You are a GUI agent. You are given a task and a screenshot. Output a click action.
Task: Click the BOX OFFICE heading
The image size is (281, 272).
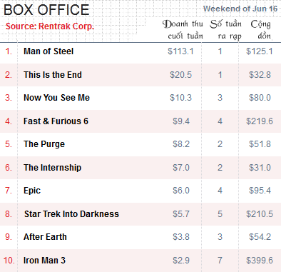pyautogui.click(x=46, y=10)
